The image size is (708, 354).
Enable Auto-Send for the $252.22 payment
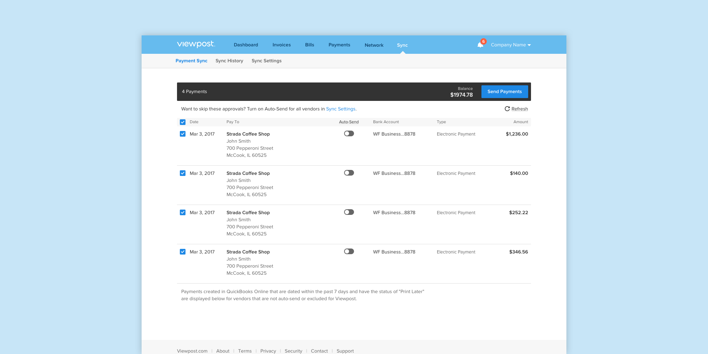pyautogui.click(x=349, y=212)
